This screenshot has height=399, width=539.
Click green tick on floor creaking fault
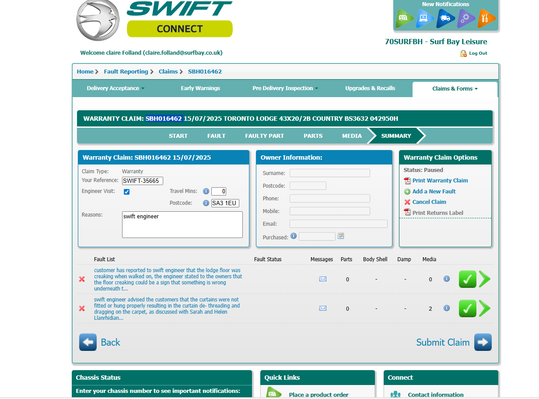[468, 279]
